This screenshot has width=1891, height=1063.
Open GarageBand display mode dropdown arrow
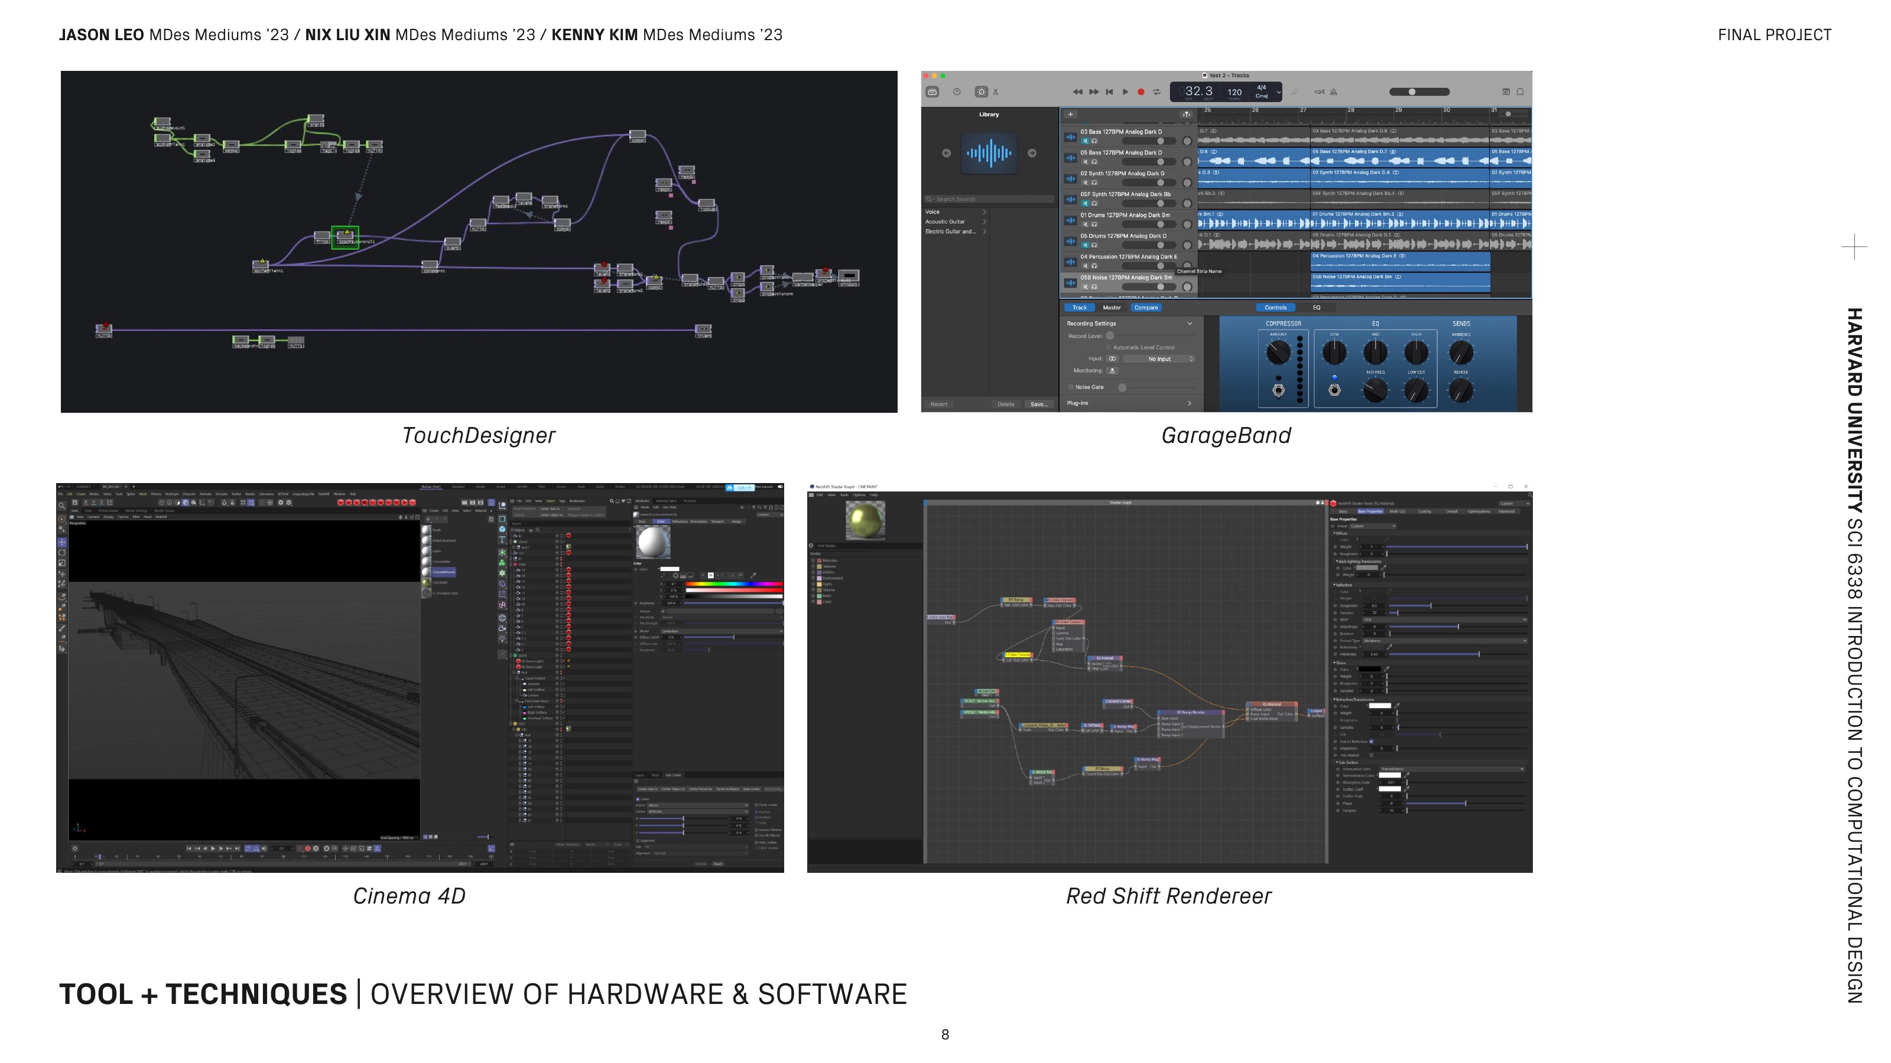coord(1278,92)
